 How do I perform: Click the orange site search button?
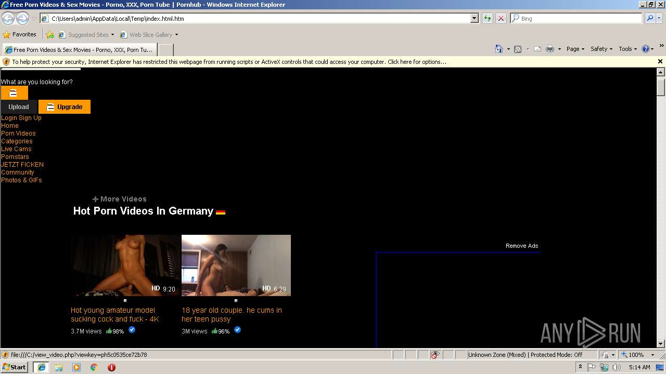[14, 93]
